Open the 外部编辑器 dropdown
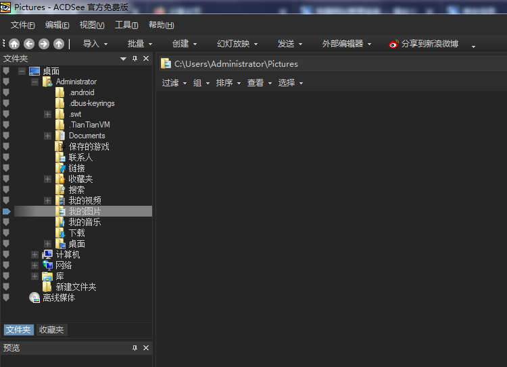507x367 pixels. click(347, 44)
